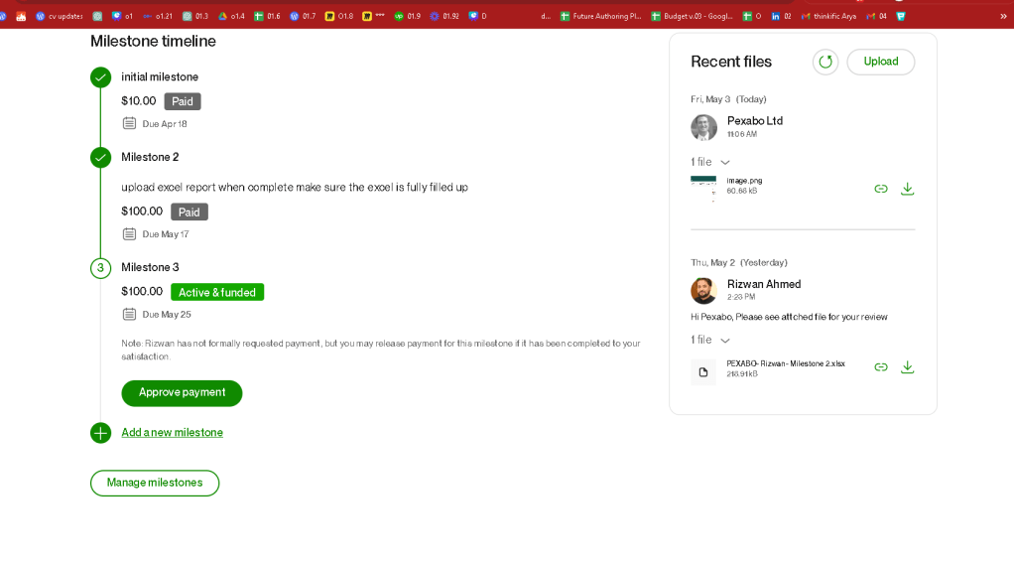This screenshot has height=567, width=1014.
Task: Open the o1.21 bookmark
Action: coord(158,16)
